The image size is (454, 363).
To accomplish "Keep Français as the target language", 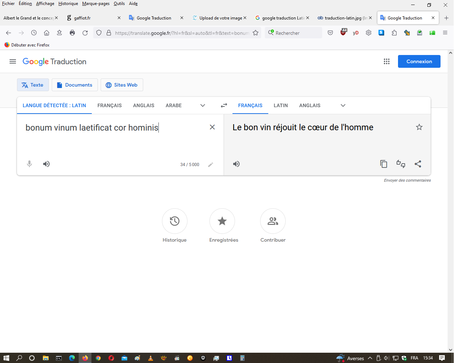I will click(x=250, y=105).
